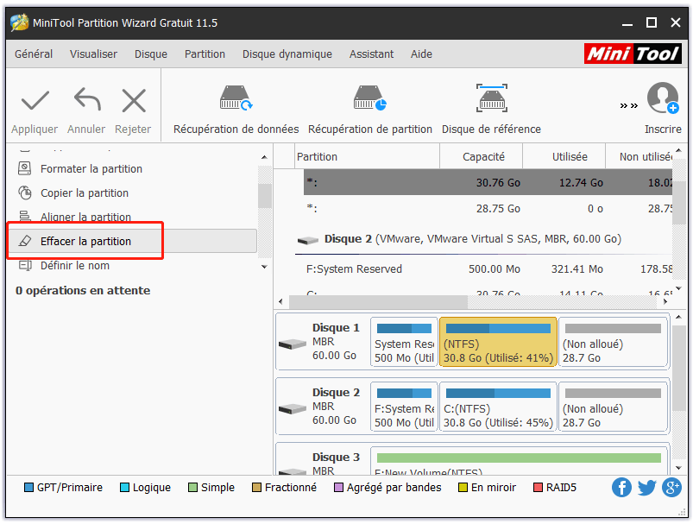Viewport: 693px width, 524px height.
Task: Choose Effacer la partition action
Action: 133,241
